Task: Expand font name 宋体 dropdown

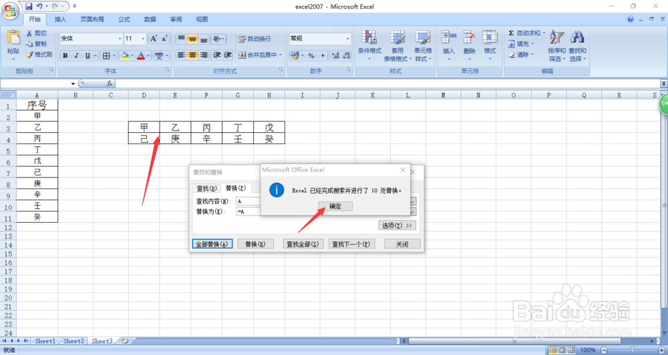Action: click(x=120, y=39)
